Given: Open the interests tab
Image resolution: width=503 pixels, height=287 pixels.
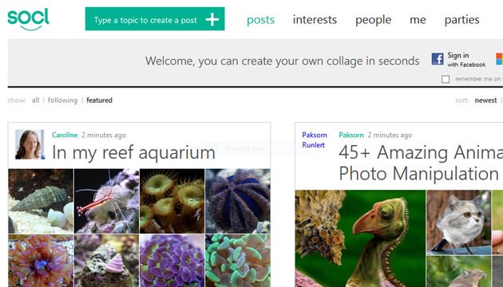Looking at the screenshot, I should [315, 20].
